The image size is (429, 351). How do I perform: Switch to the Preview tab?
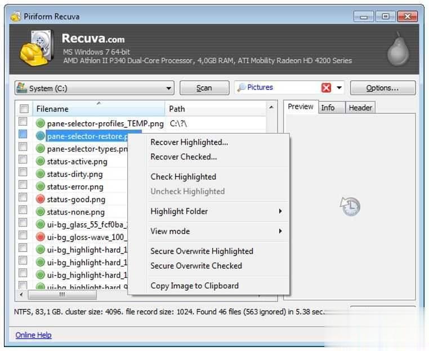(x=301, y=106)
